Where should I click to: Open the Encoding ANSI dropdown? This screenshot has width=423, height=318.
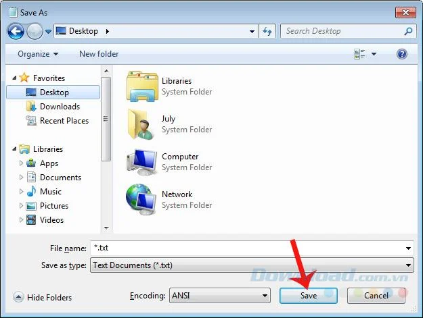point(220,296)
